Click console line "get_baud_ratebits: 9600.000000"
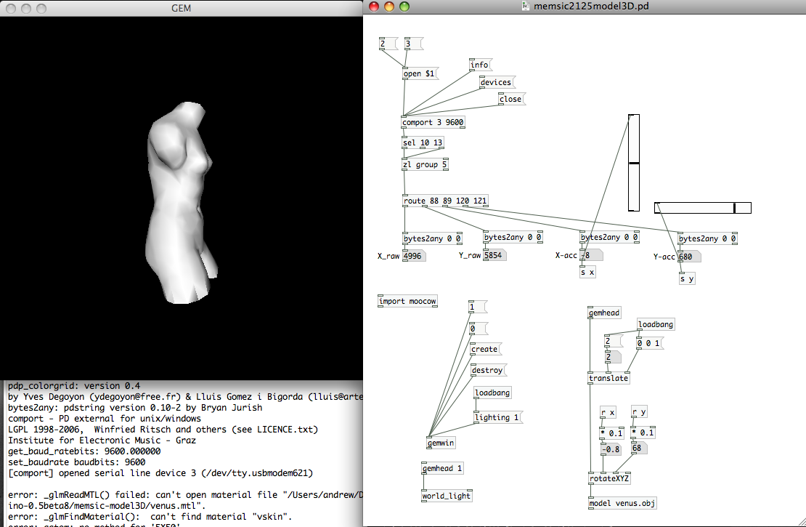The height and width of the screenshot is (527, 806). (84, 451)
